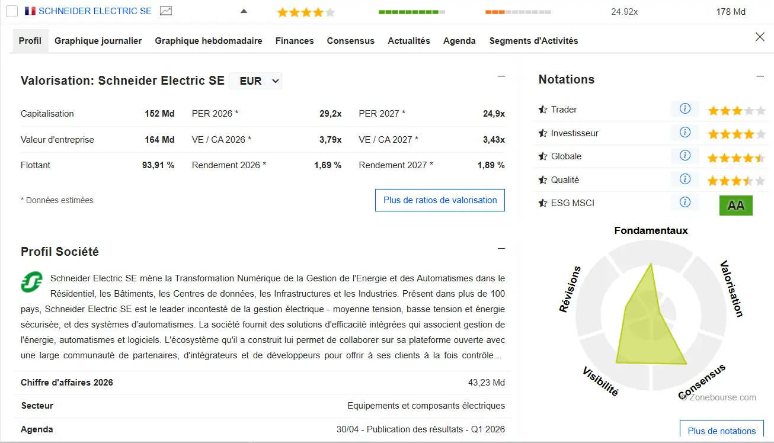Open the info icon for Qualité rating
The image size is (774, 443).
tap(685, 179)
